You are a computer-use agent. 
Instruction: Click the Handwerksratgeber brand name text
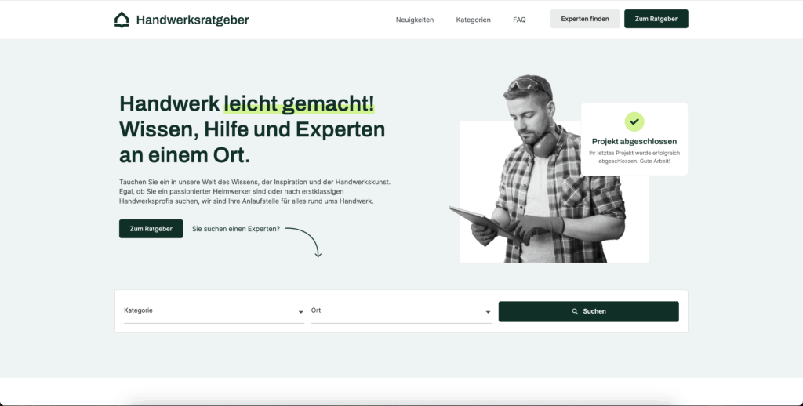(x=192, y=20)
